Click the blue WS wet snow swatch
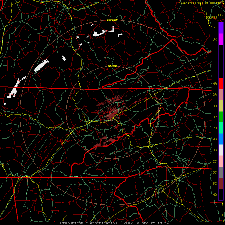 (221, 139)
